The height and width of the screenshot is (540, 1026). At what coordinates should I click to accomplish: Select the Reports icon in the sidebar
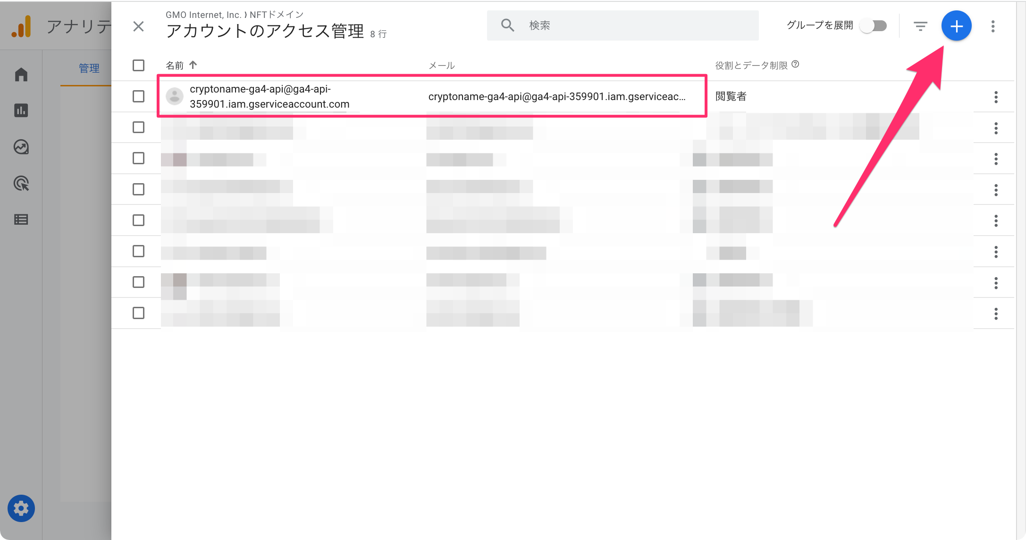tap(21, 110)
